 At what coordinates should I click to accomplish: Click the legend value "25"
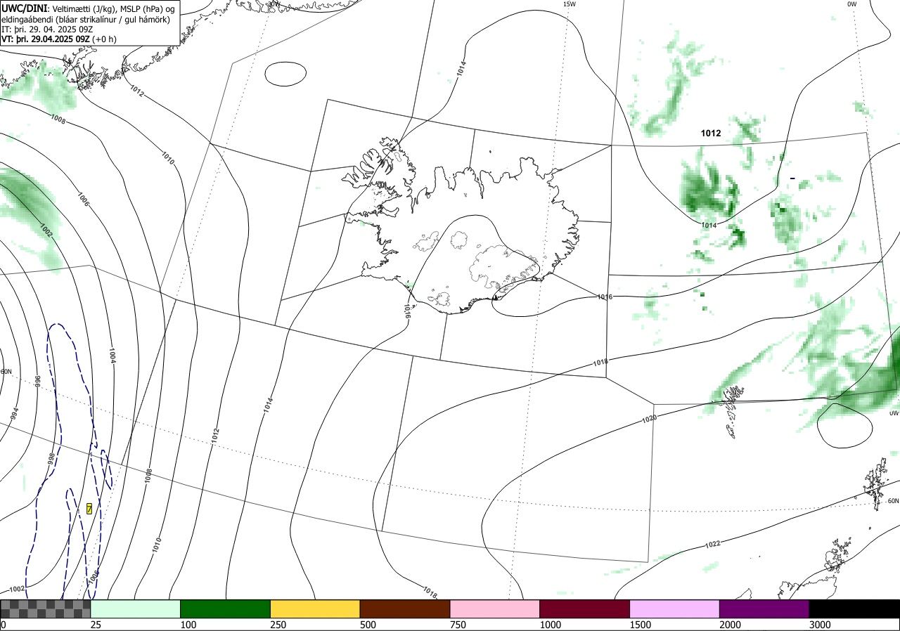96,625
